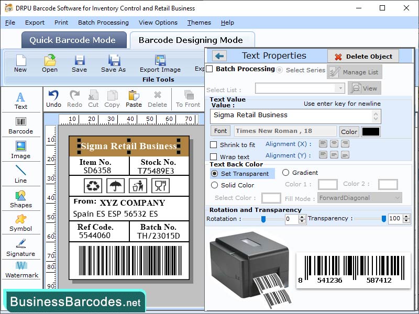Select the Barcode tool from the sidebar
The width and height of the screenshot is (419, 314).
click(x=21, y=126)
